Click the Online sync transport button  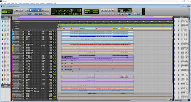click(x=103, y=10)
